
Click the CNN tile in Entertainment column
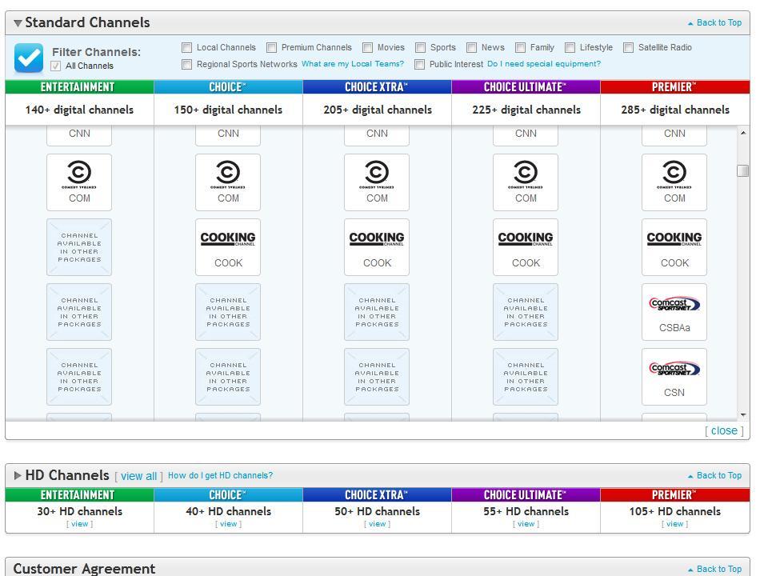pyautogui.click(x=79, y=134)
